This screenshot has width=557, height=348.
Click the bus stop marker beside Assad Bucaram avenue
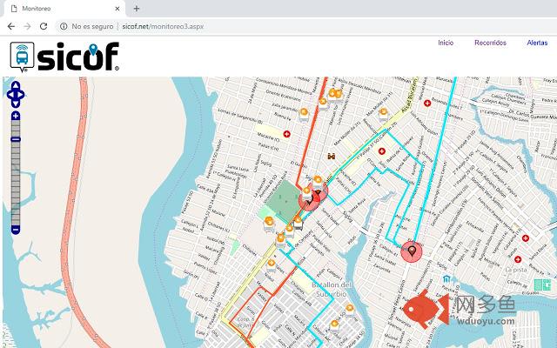tap(383, 114)
